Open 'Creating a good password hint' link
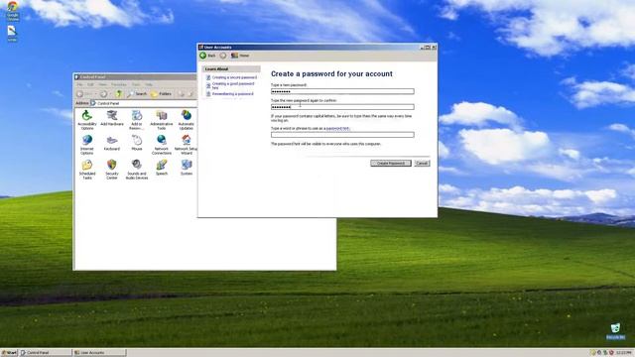 (x=233, y=85)
